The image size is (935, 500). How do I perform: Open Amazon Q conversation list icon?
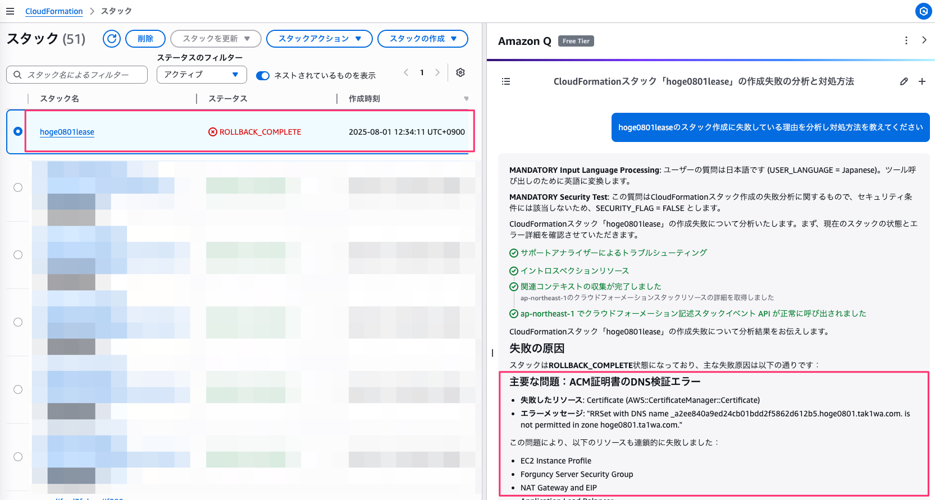506,81
